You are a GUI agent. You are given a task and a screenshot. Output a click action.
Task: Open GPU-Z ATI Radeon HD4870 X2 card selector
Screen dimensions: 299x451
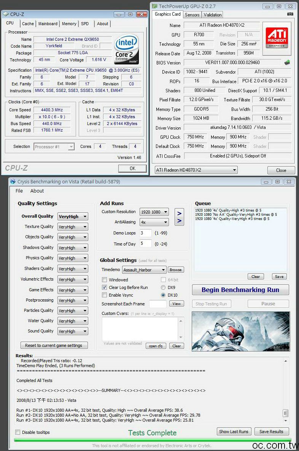click(x=196, y=170)
